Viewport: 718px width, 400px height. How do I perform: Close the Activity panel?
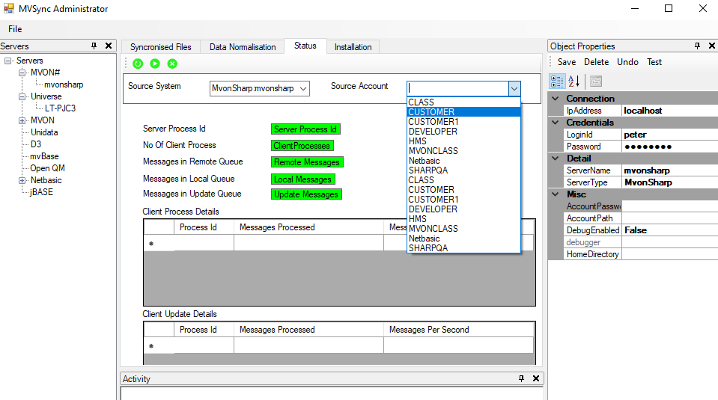coord(536,378)
